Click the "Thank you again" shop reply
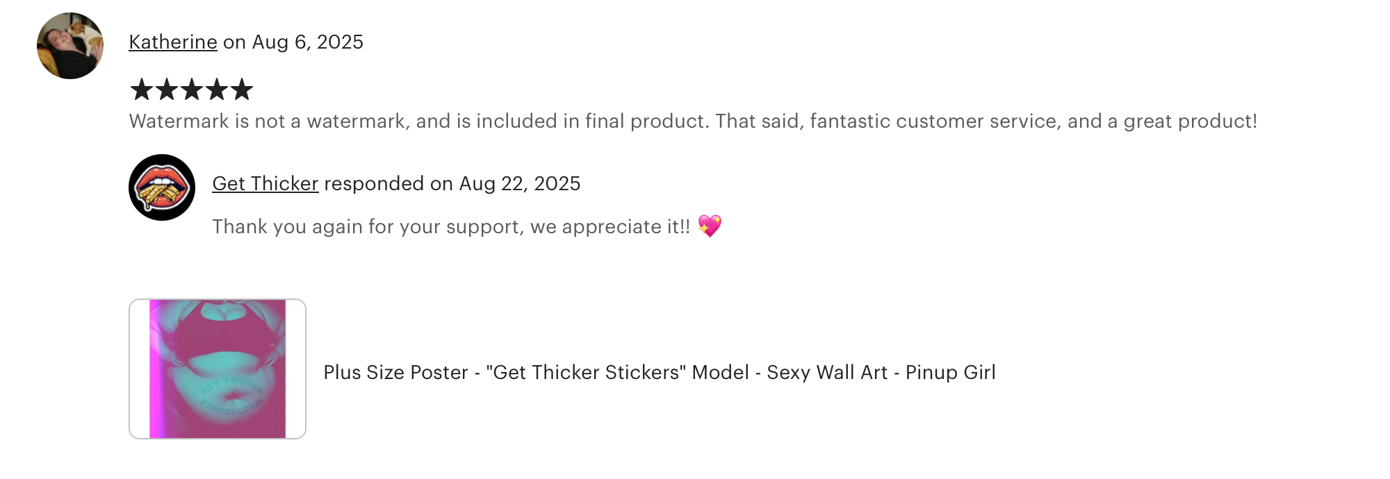The width and height of the screenshot is (1390, 479). point(451,227)
